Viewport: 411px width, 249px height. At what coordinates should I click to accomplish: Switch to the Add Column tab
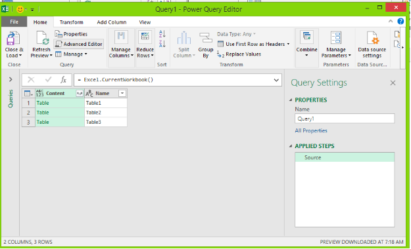click(x=112, y=22)
